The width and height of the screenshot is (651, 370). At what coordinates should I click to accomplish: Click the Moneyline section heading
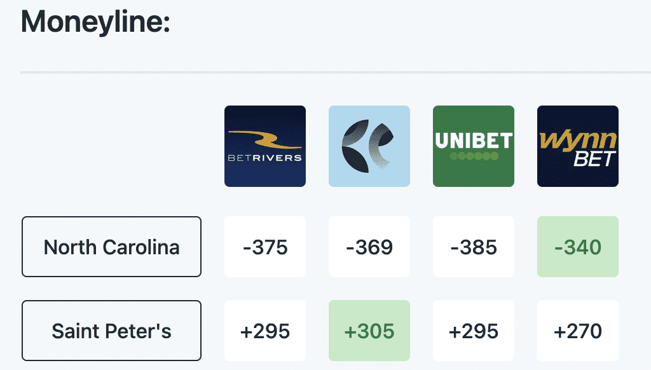click(95, 22)
